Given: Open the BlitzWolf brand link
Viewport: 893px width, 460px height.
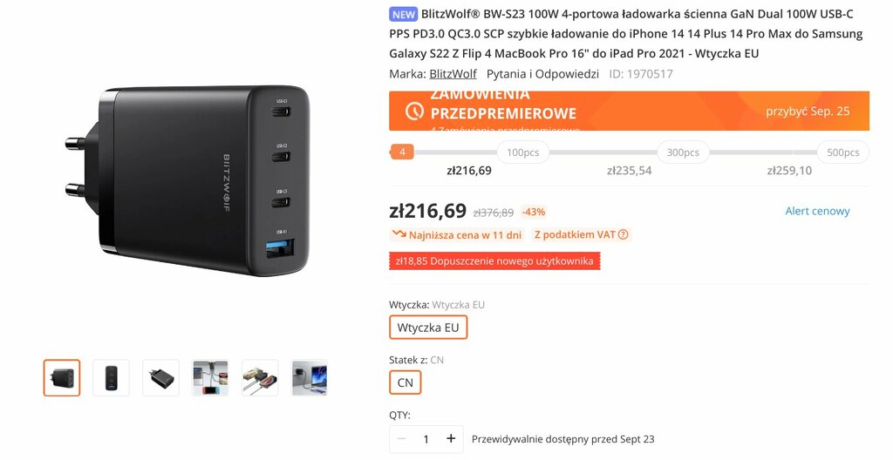Looking at the screenshot, I should [453, 73].
